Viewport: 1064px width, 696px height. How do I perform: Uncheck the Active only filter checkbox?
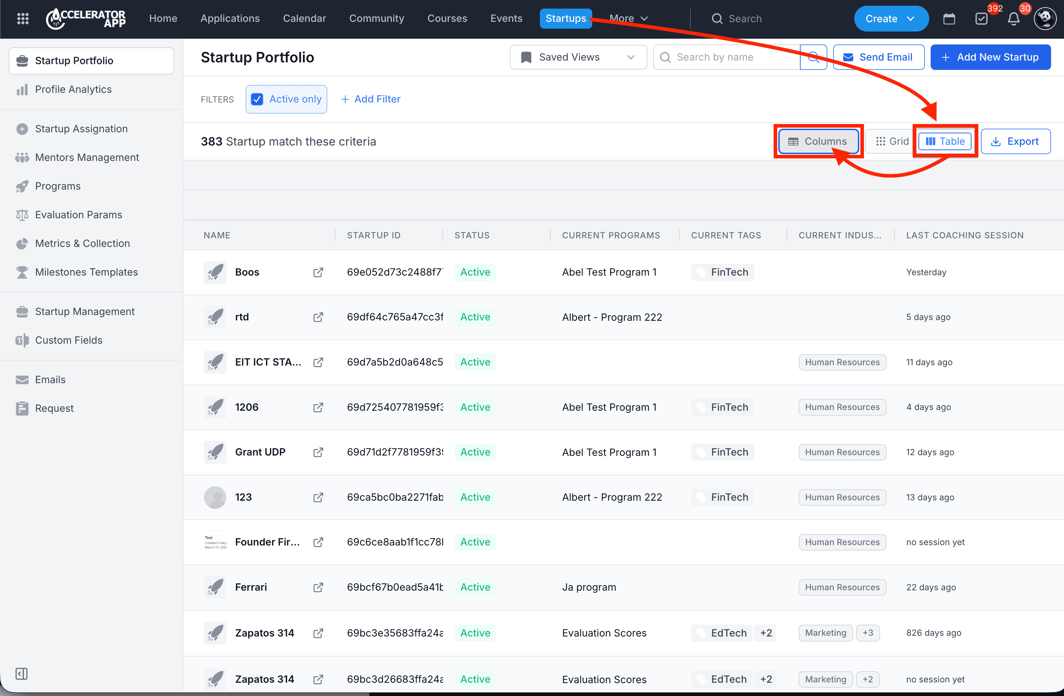257,99
